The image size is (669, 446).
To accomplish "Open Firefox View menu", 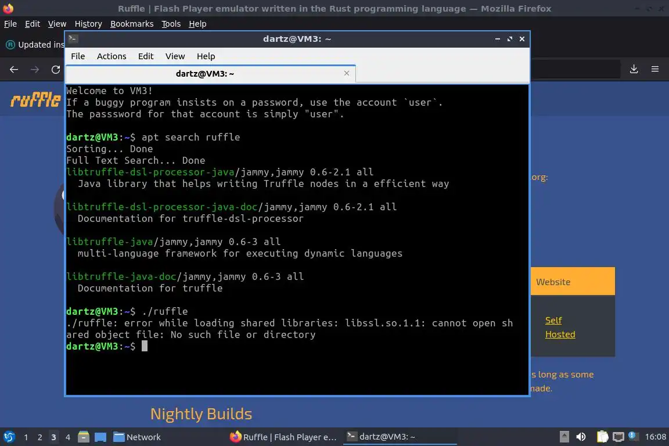I will pyautogui.click(x=57, y=24).
